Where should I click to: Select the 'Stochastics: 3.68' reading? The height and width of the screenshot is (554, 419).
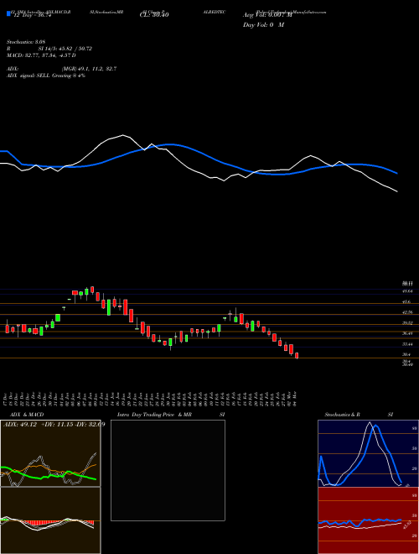point(26,42)
